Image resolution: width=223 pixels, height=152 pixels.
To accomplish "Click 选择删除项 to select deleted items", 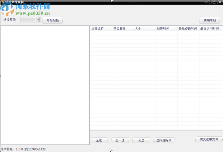I will 164,140.
